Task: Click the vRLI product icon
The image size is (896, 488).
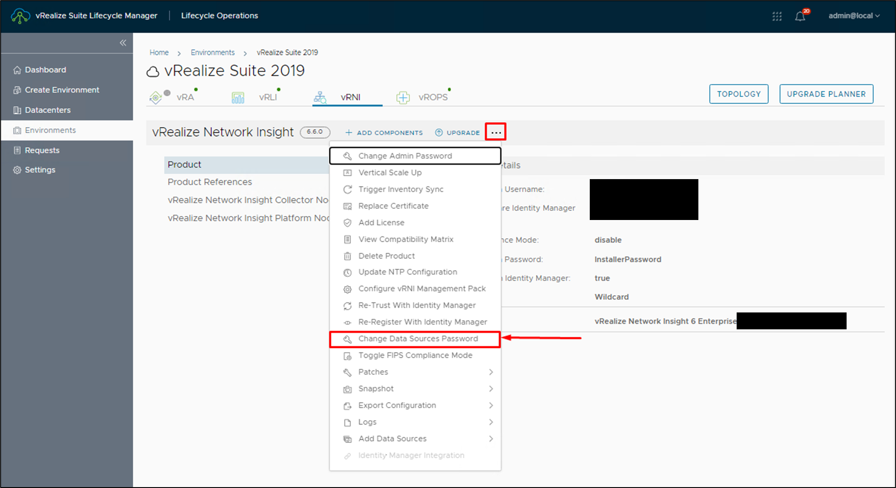Action: 238,97
